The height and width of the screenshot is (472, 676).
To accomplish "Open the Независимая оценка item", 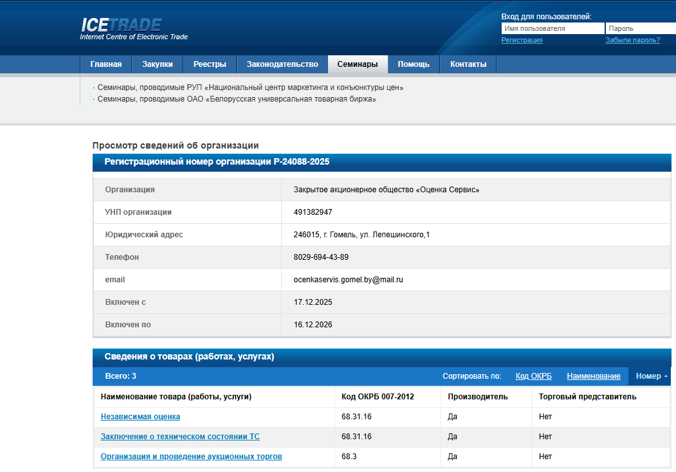I will 140,417.
